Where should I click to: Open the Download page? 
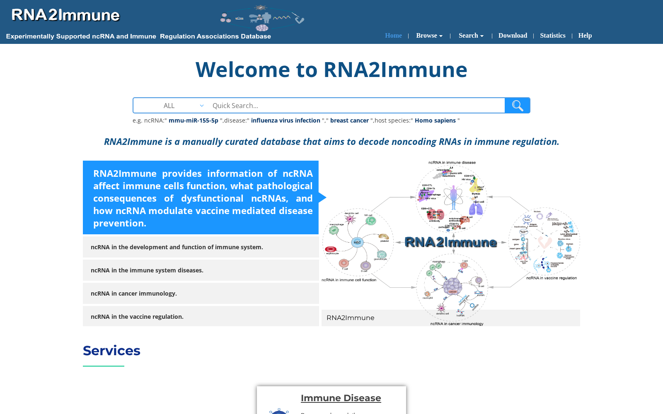pos(513,36)
